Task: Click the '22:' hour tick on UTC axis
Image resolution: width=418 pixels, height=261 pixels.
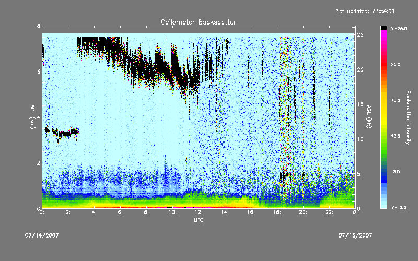Action: pos(329,212)
